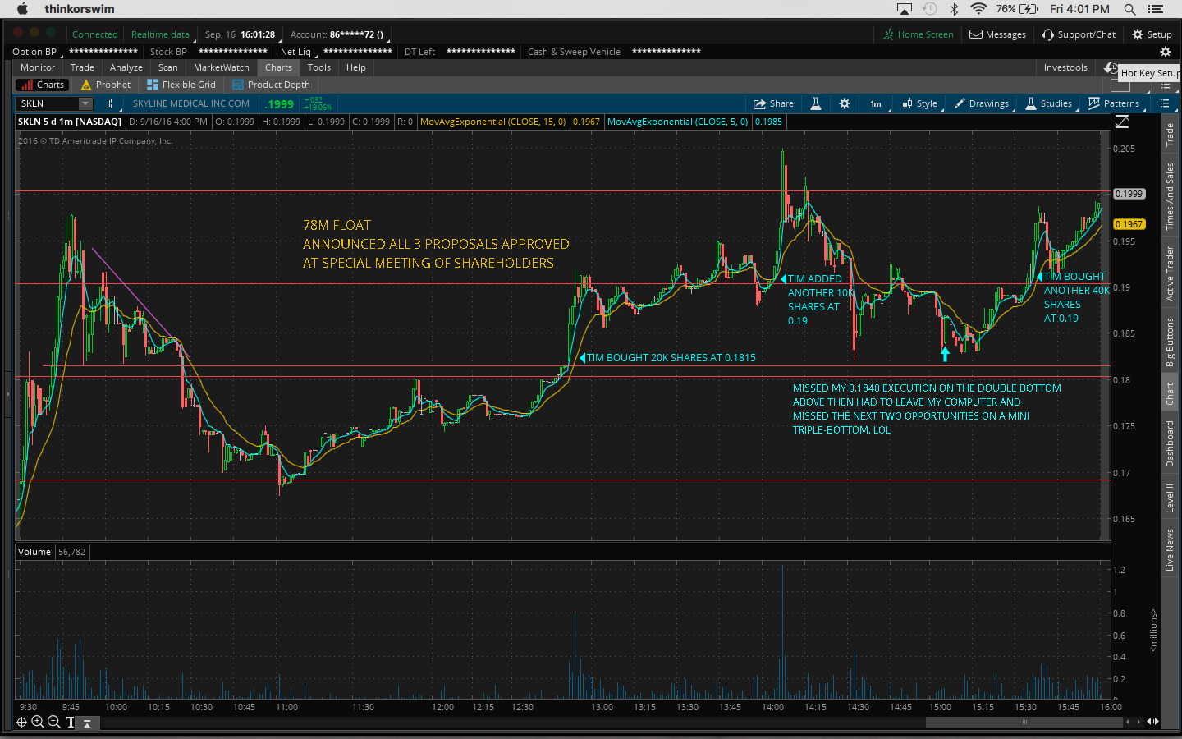Image resolution: width=1182 pixels, height=739 pixels.
Task: Click the account info bar gear icon
Action: point(1165,52)
